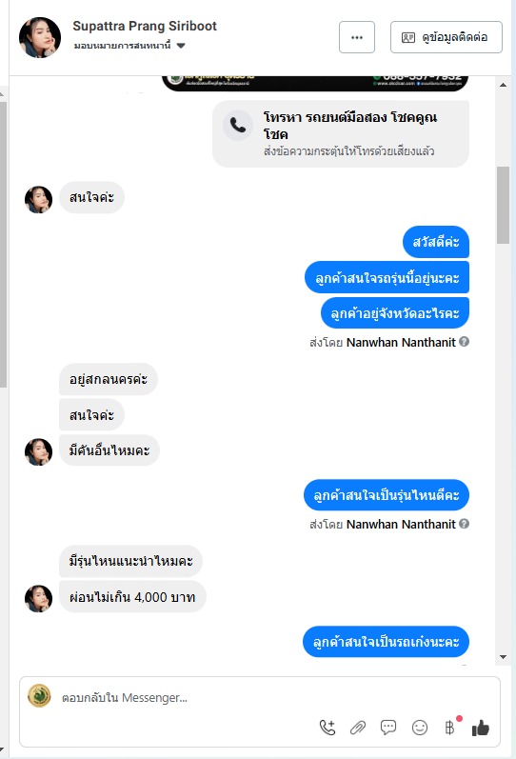
Task: Click help icon beside second Nanwhan Nanthanit
Action: (464, 524)
